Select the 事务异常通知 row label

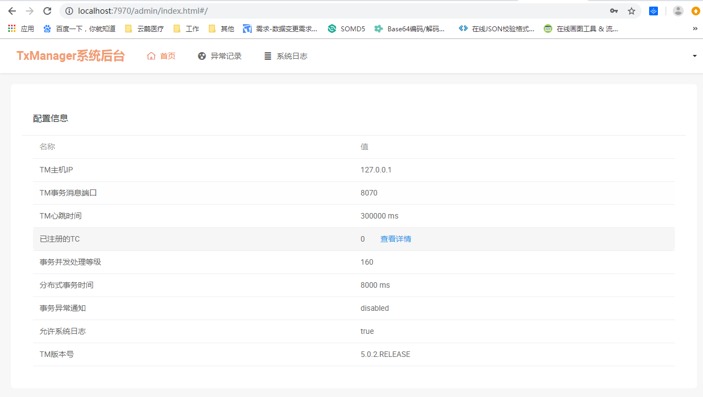pos(63,308)
